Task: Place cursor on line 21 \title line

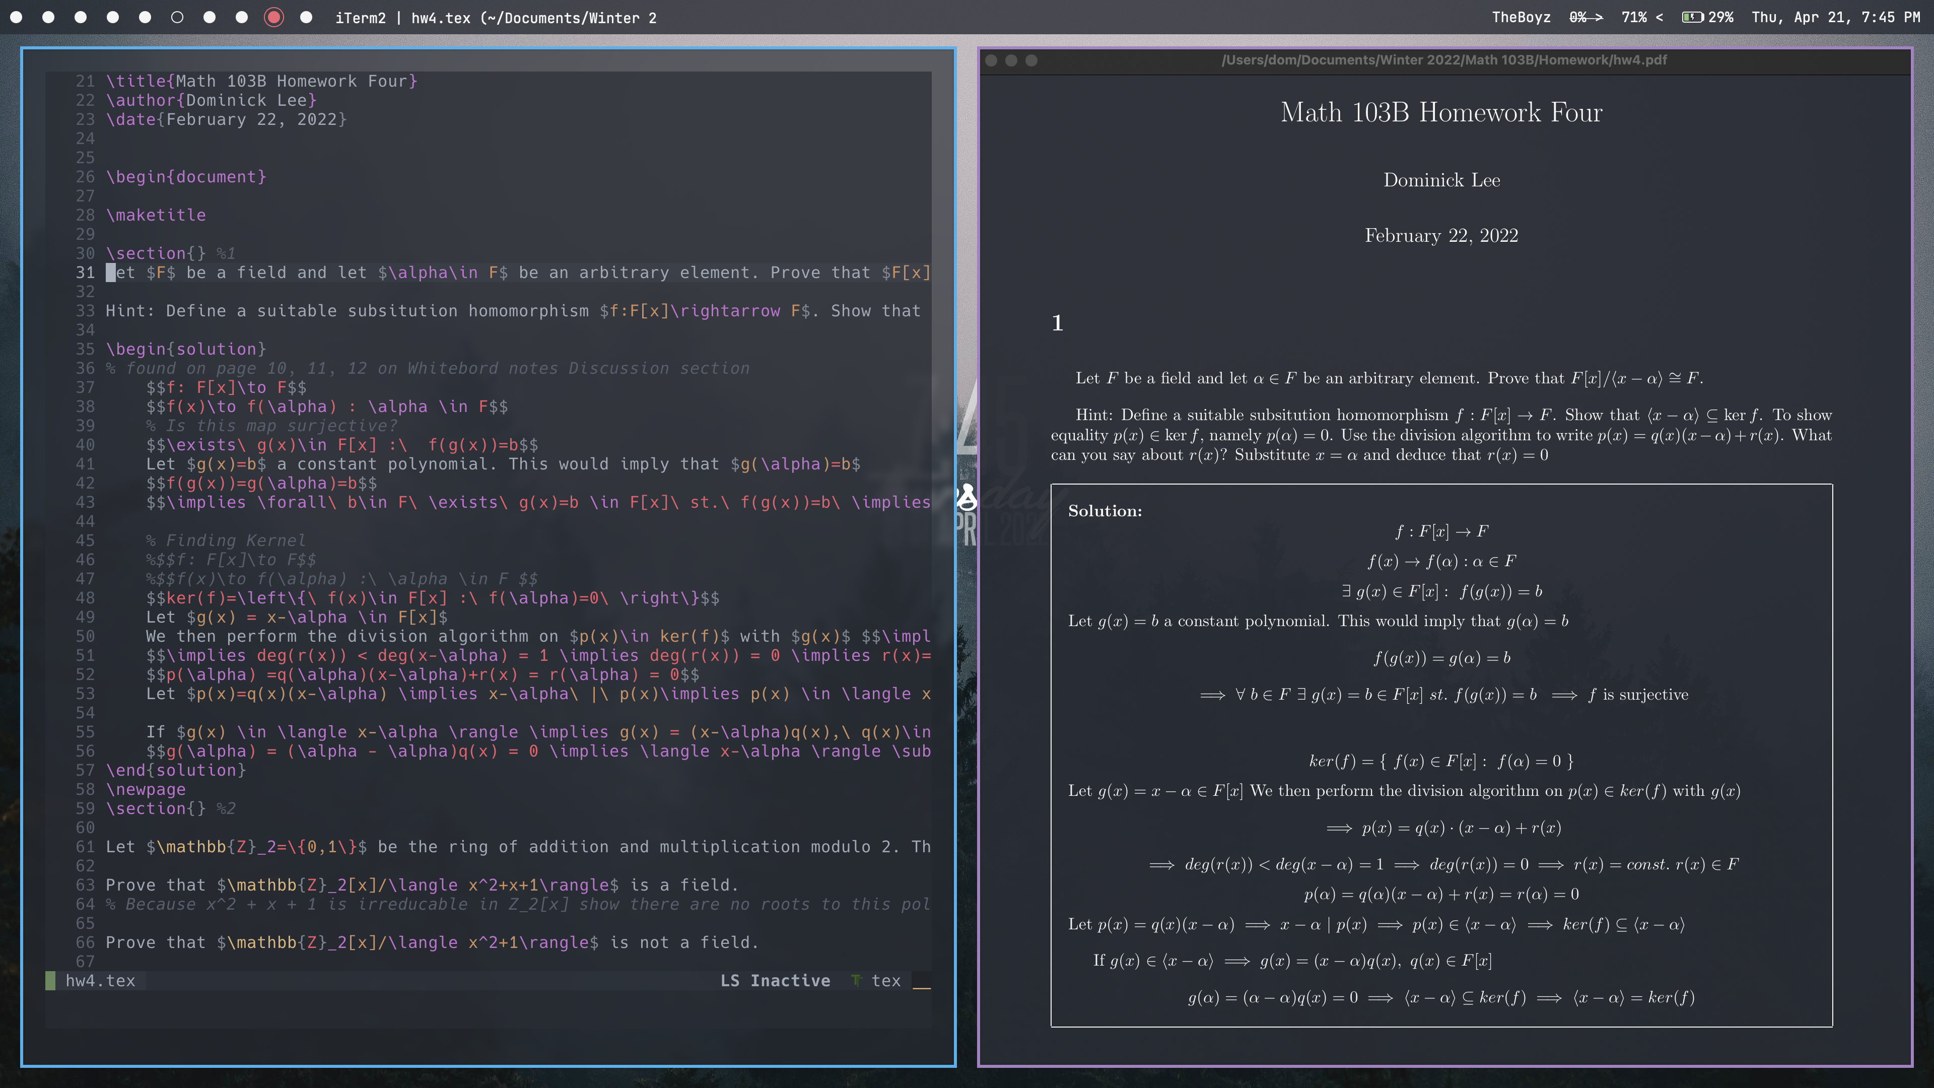Action: (261, 81)
